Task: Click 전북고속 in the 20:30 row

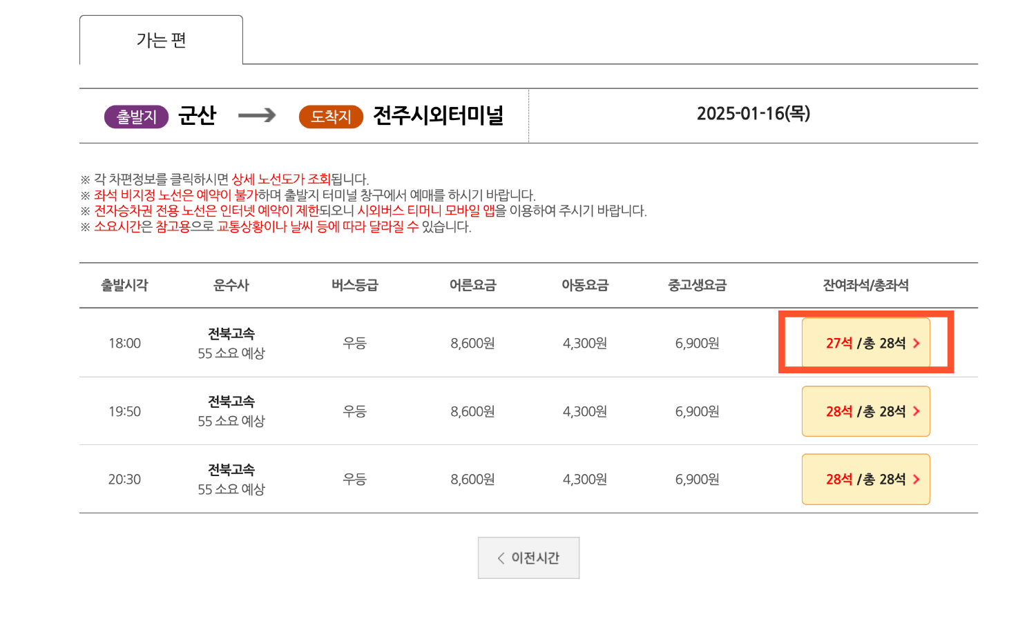Action: click(x=231, y=469)
